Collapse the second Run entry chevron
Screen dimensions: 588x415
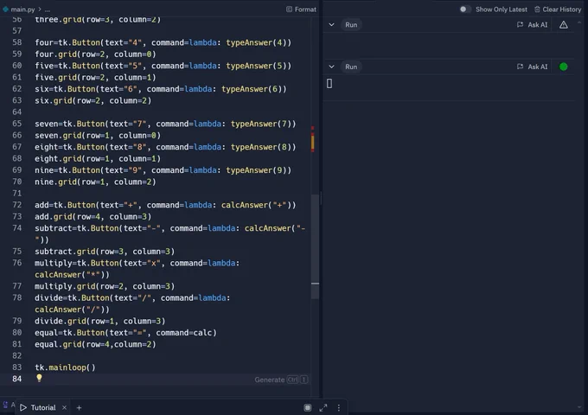[331, 67]
